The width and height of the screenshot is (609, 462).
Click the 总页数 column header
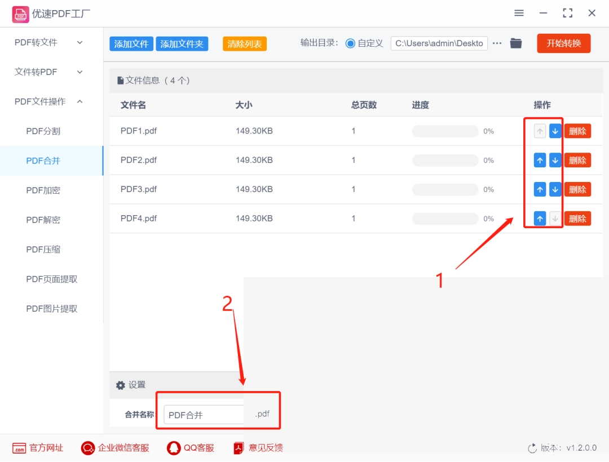[364, 105]
